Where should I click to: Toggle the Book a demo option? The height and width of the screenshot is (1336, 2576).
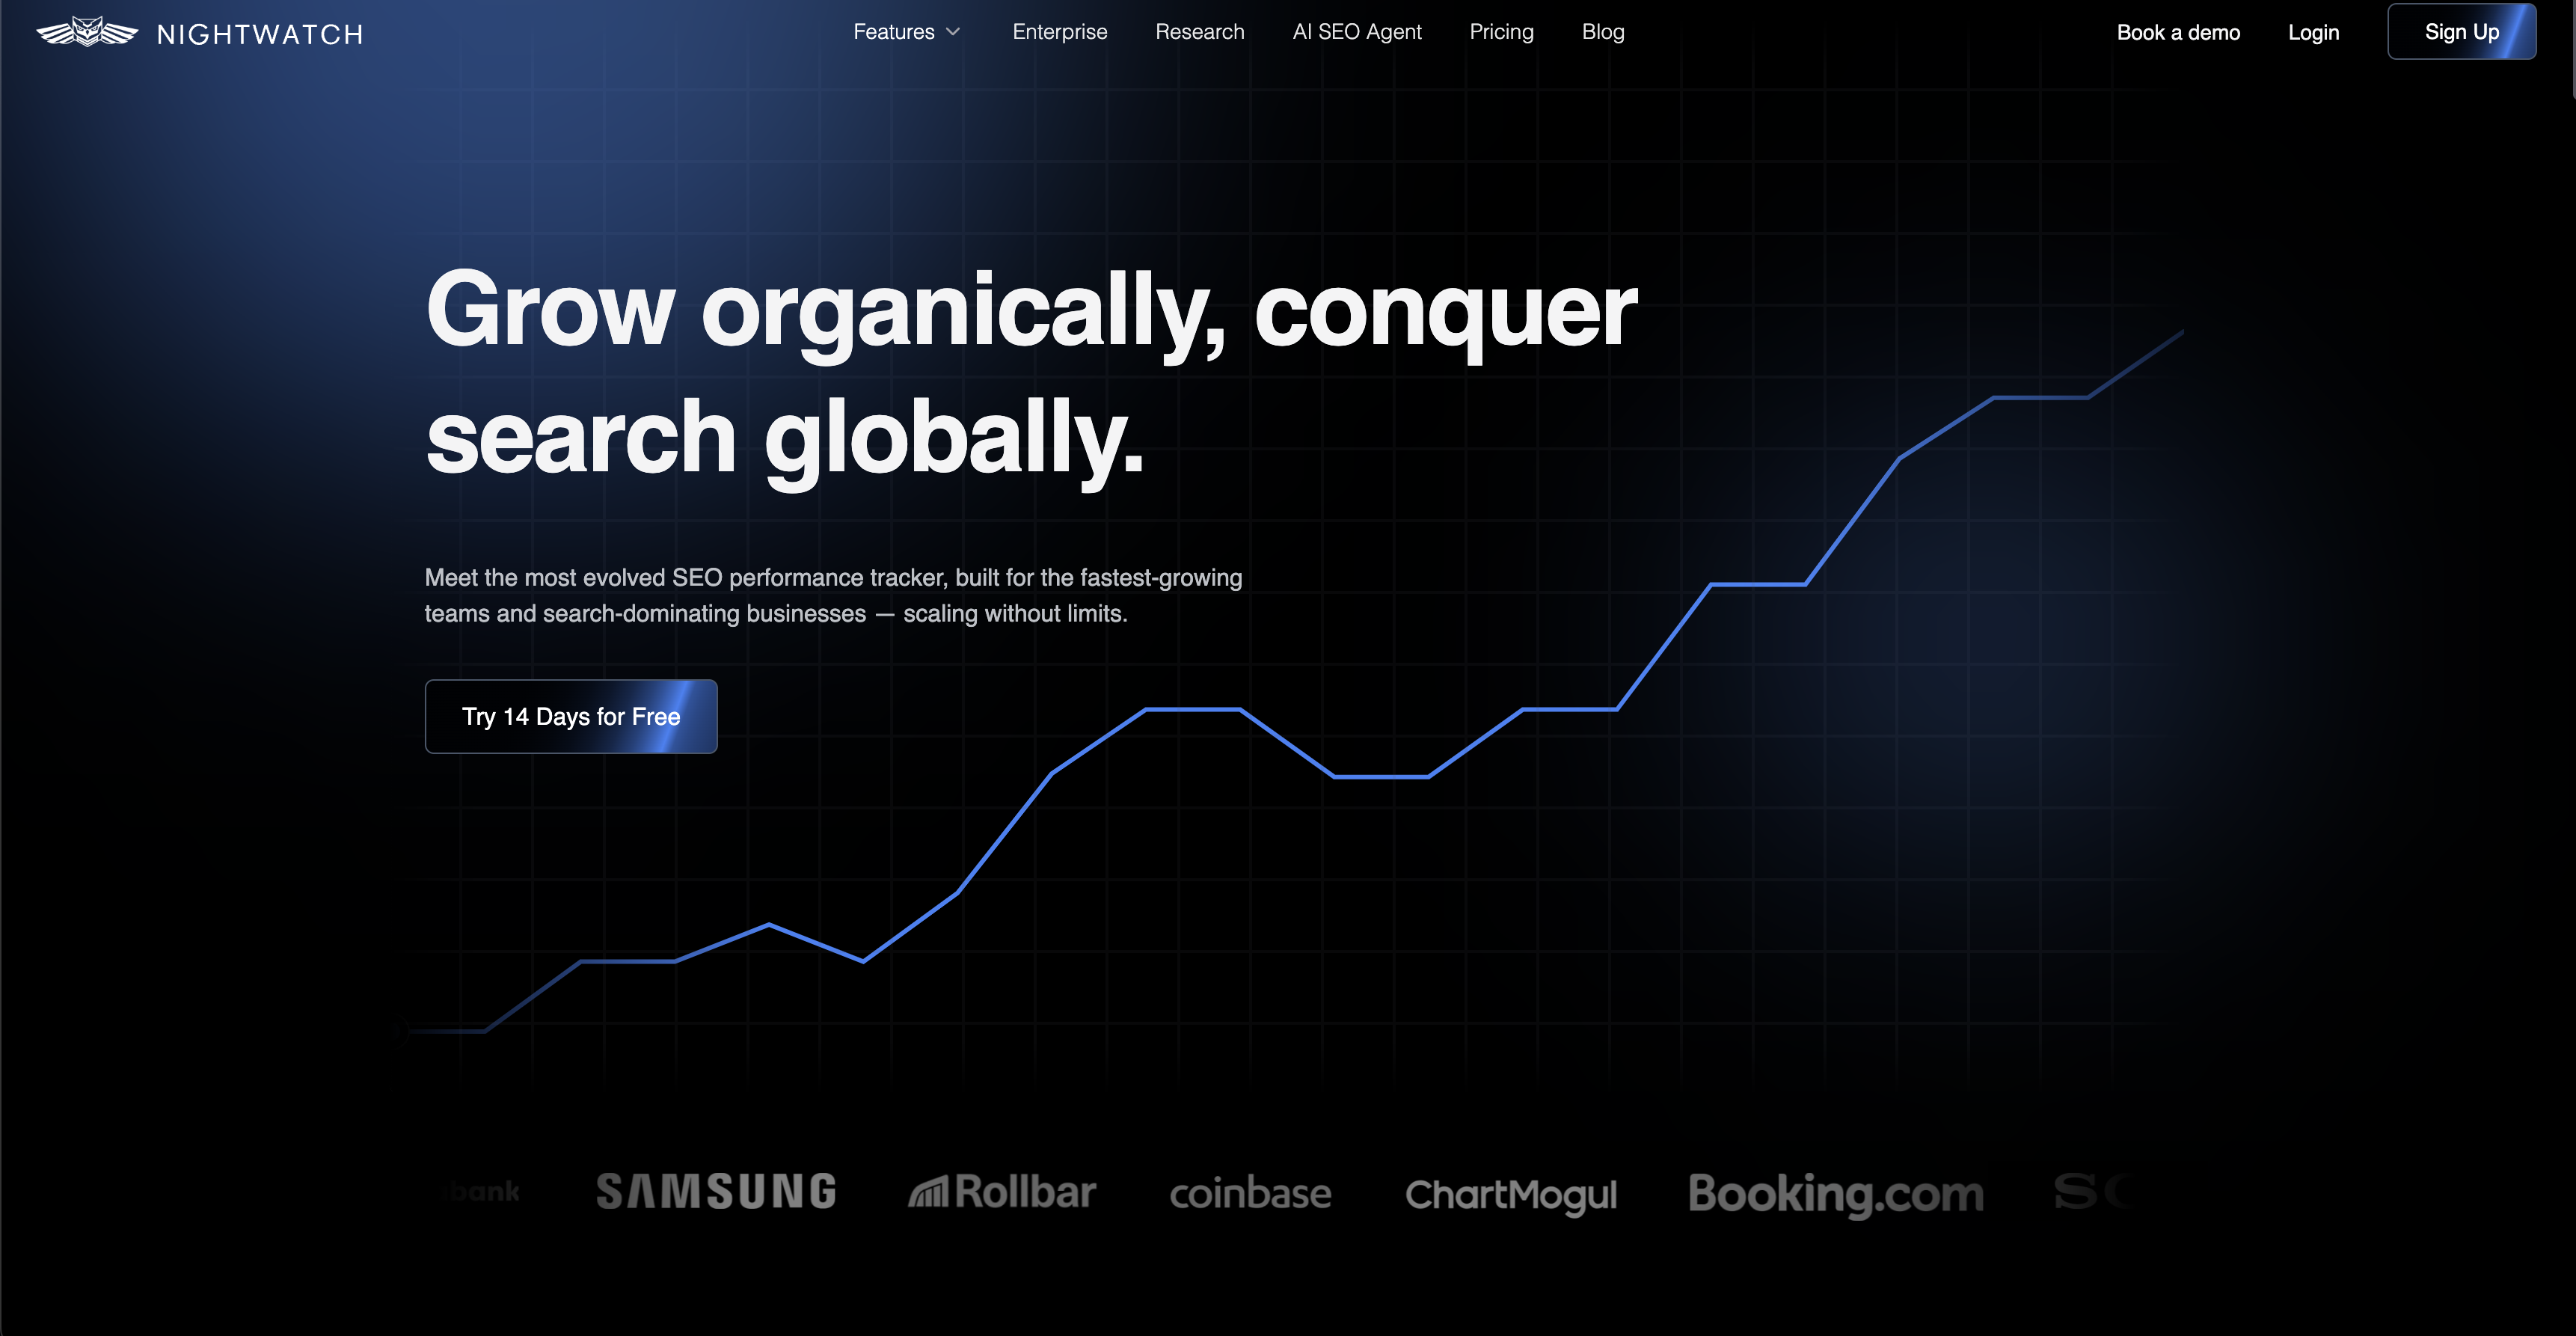pos(2179,31)
